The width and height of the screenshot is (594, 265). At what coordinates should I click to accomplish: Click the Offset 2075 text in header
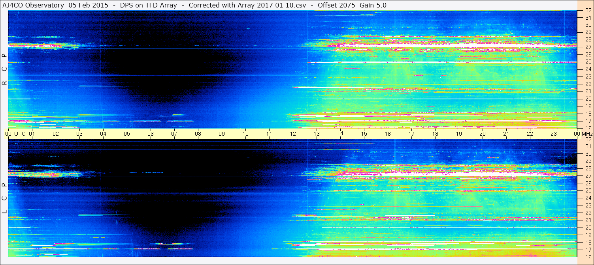click(x=336, y=5)
